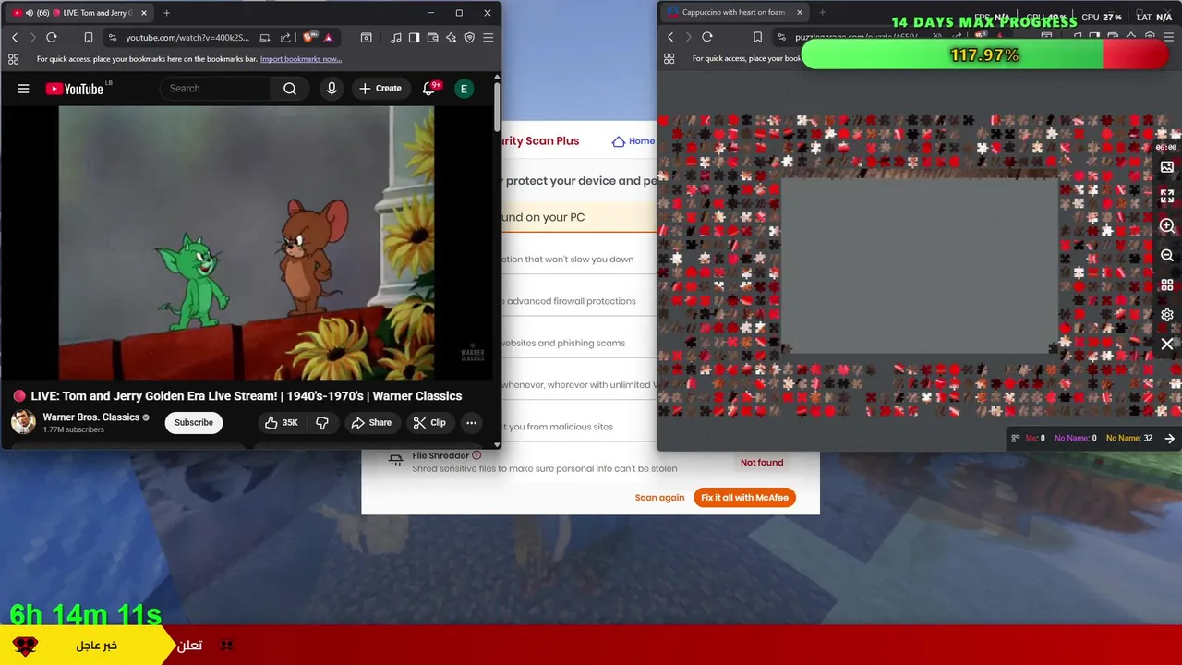
Task: Click the YouTube search magnifier button
Action: (x=290, y=89)
